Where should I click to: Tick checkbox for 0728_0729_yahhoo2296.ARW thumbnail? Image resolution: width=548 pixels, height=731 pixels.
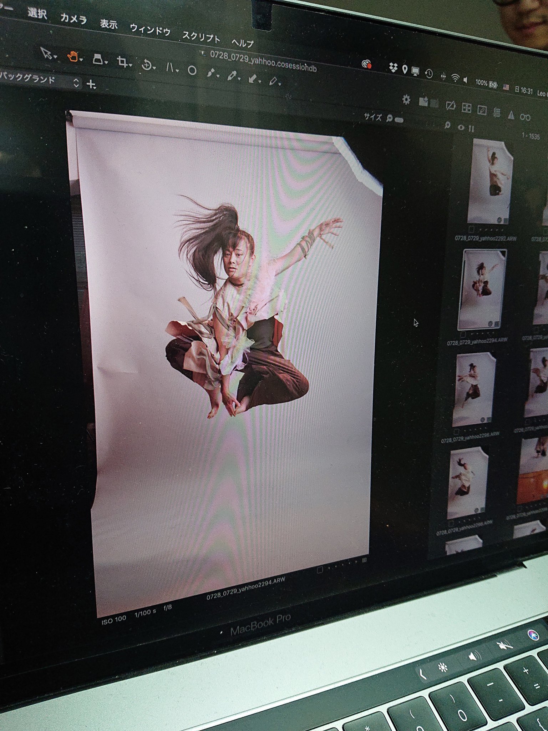point(456,432)
